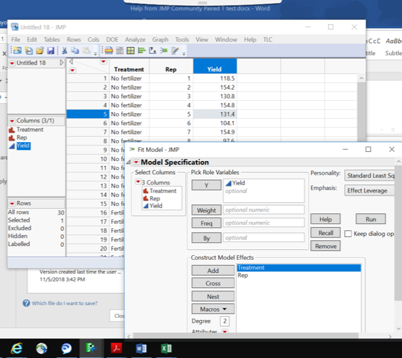Click Internet Explorer icon in taskbar
The width and height of the screenshot is (402, 358).
point(16,348)
